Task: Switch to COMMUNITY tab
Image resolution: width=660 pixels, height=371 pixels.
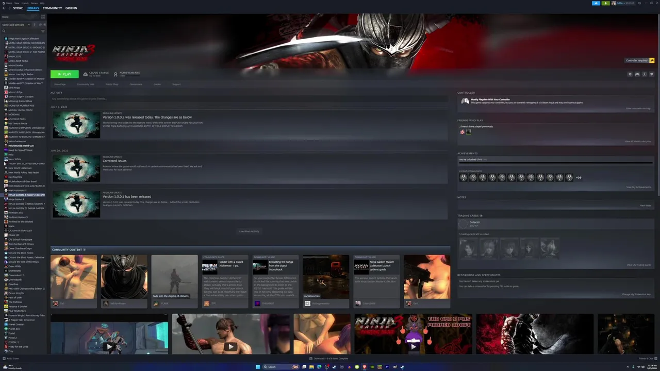Action: [x=52, y=8]
